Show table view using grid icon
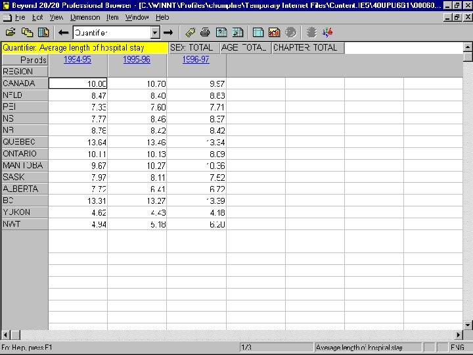Screen dimensions: 473x355 (258, 32)
